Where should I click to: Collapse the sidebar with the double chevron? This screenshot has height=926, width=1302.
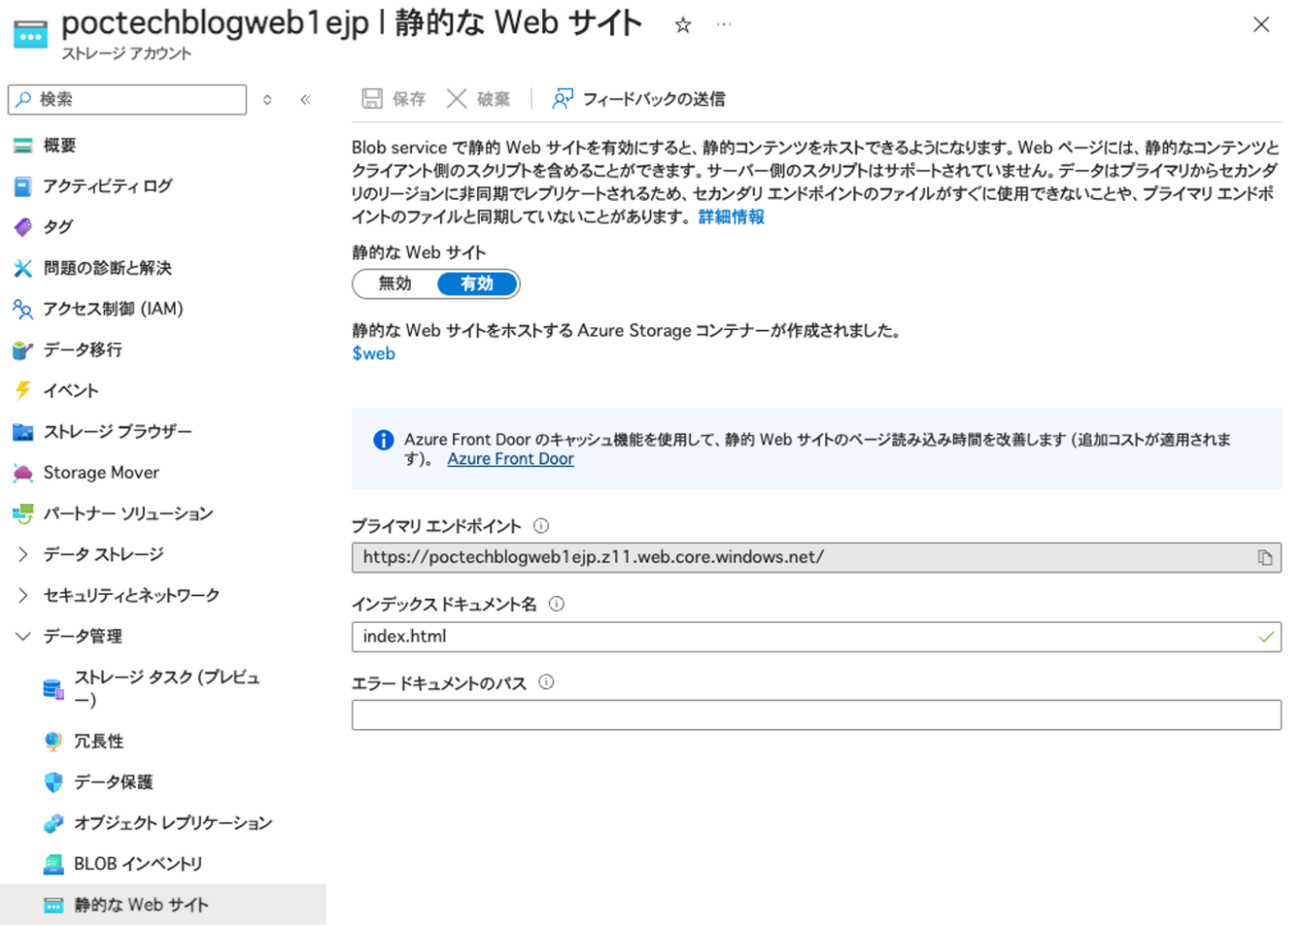click(305, 99)
